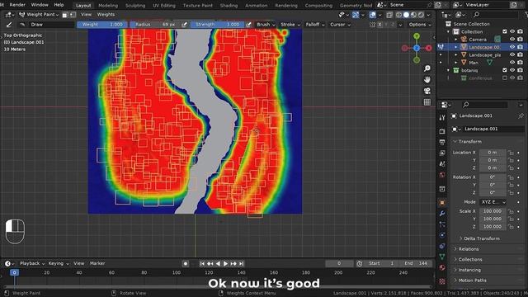Click the pan hand icon in the viewport
Screen dimensions: 528x297
click(x=427, y=79)
